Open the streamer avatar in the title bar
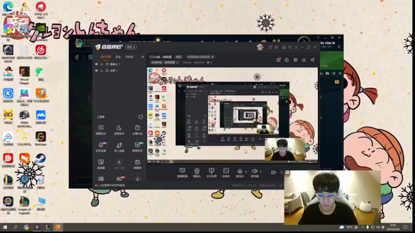415x233 pixels. tap(260, 47)
